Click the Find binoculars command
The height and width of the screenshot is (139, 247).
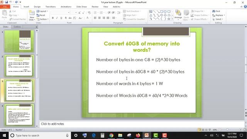pos(216,11)
